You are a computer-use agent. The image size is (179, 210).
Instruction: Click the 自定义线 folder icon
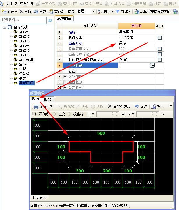(x=10, y=27)
